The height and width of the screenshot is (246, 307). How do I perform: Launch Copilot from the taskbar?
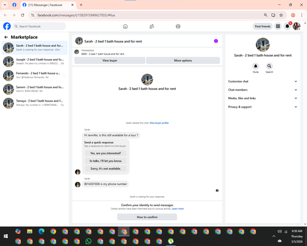coord(18,231)
